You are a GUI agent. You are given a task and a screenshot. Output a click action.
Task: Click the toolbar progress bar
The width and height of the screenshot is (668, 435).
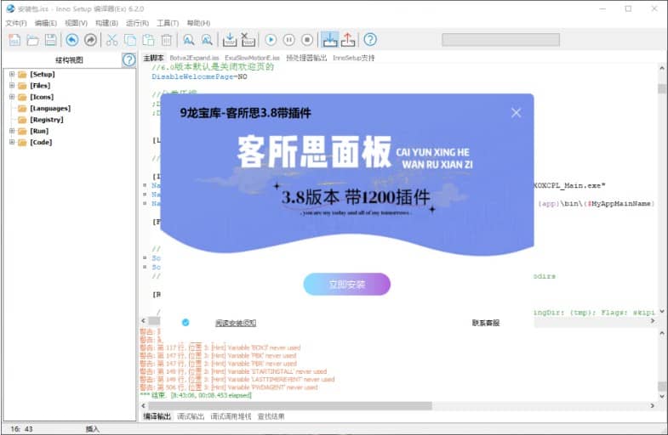point(500,40)
